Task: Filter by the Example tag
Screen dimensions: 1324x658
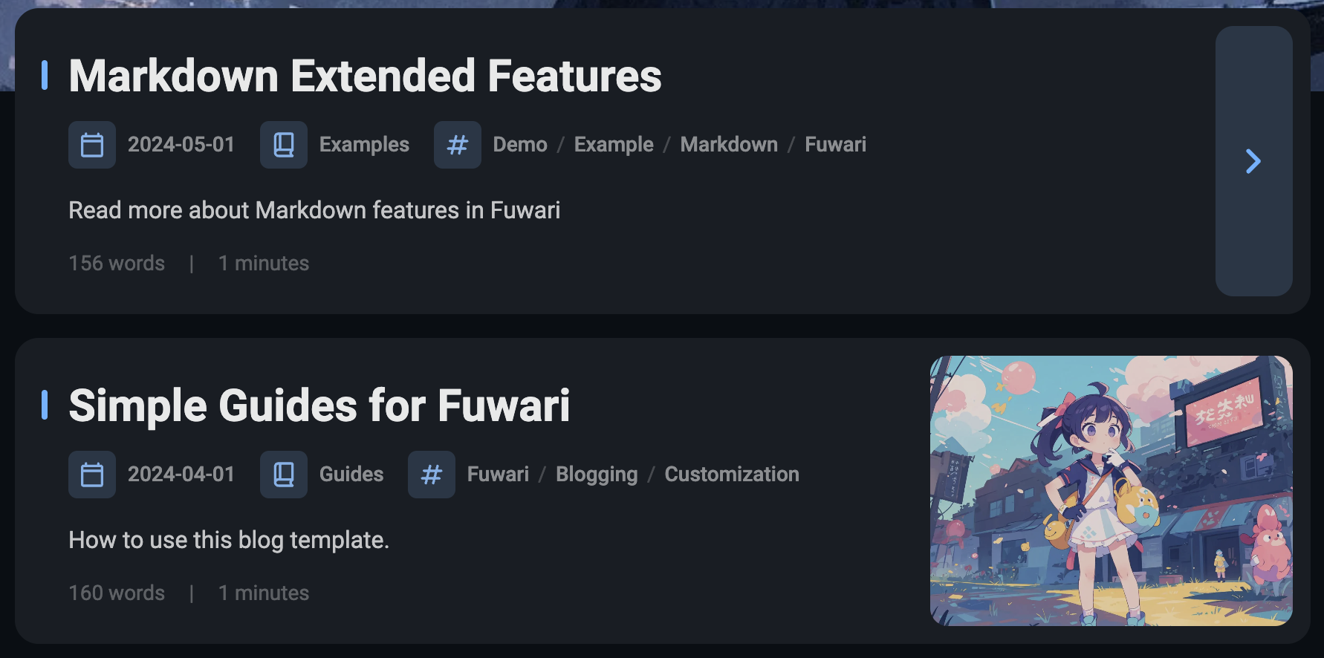Action: coord(614,145)
